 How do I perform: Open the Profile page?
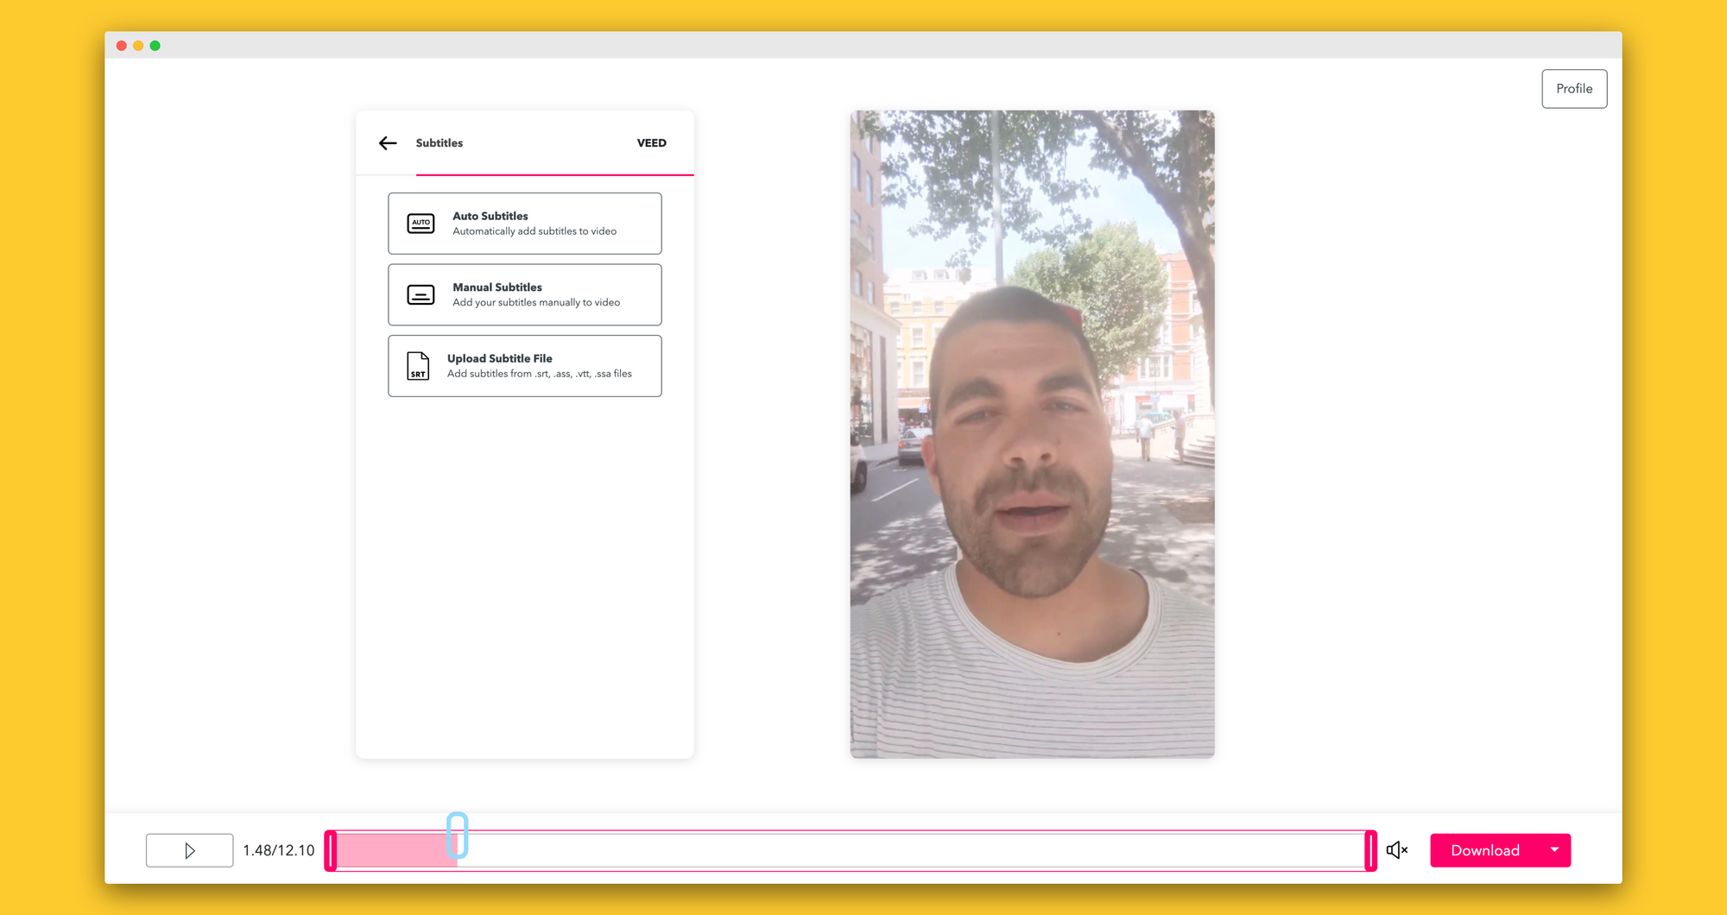1574,89
